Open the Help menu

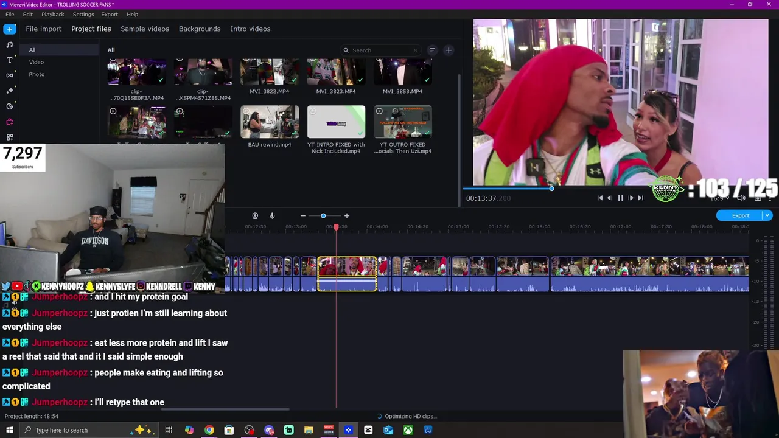(133, 14)
